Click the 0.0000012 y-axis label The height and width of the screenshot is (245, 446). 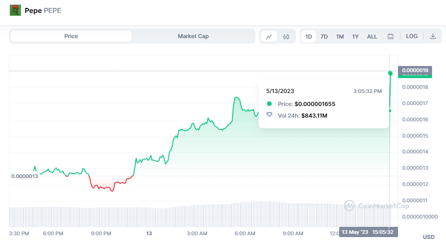click(415, 184)
